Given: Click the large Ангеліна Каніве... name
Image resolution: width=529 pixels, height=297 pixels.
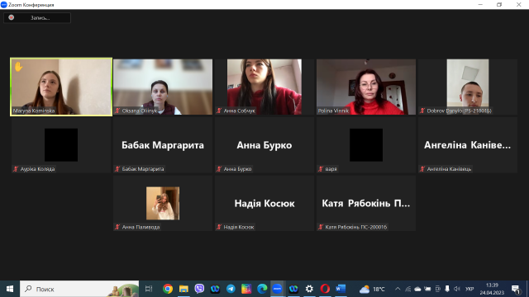Looking at the screenshot, I should [467, 145].
